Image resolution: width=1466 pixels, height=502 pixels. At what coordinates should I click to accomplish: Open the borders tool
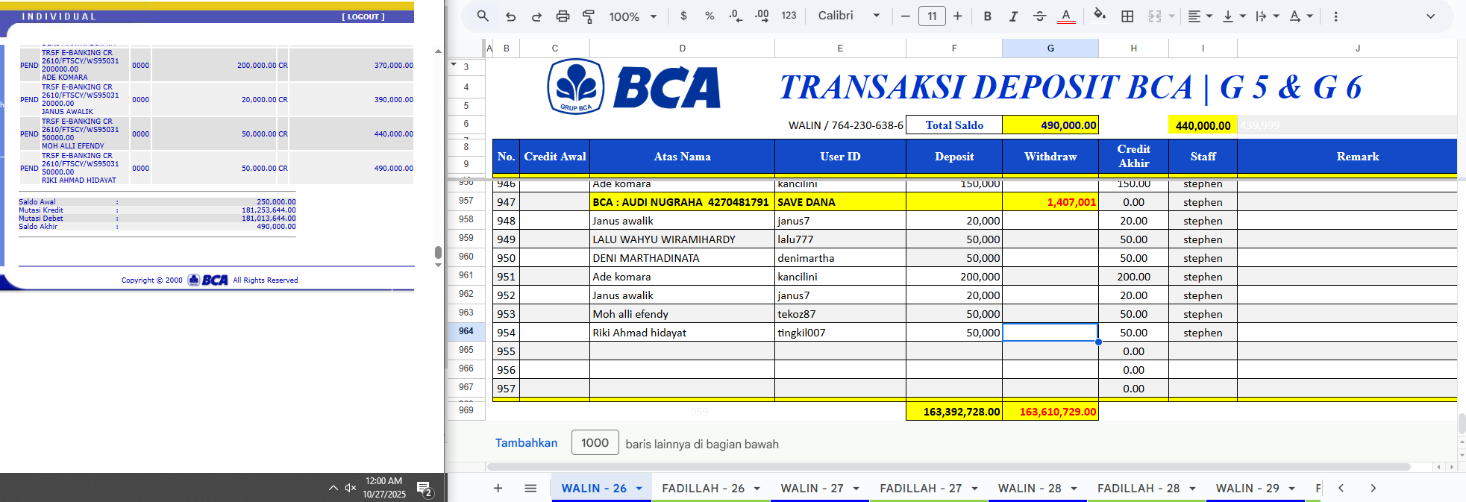click(1127, 16)
